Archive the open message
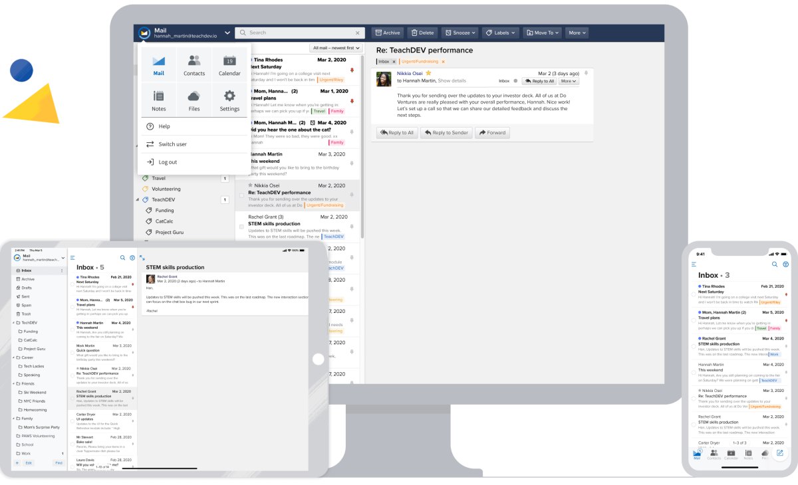The image size is (798, 485). (388, 33)
